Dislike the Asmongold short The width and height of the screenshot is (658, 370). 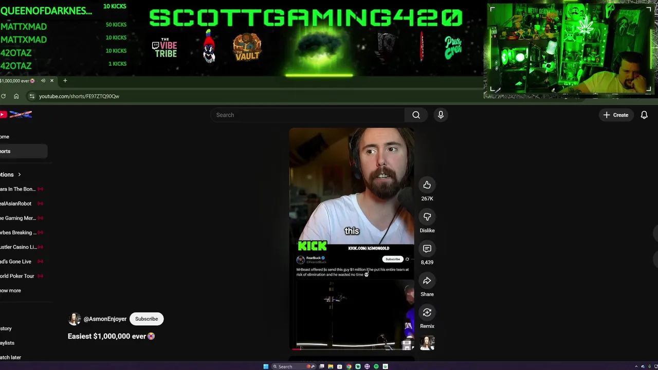(x=427, y=217)
